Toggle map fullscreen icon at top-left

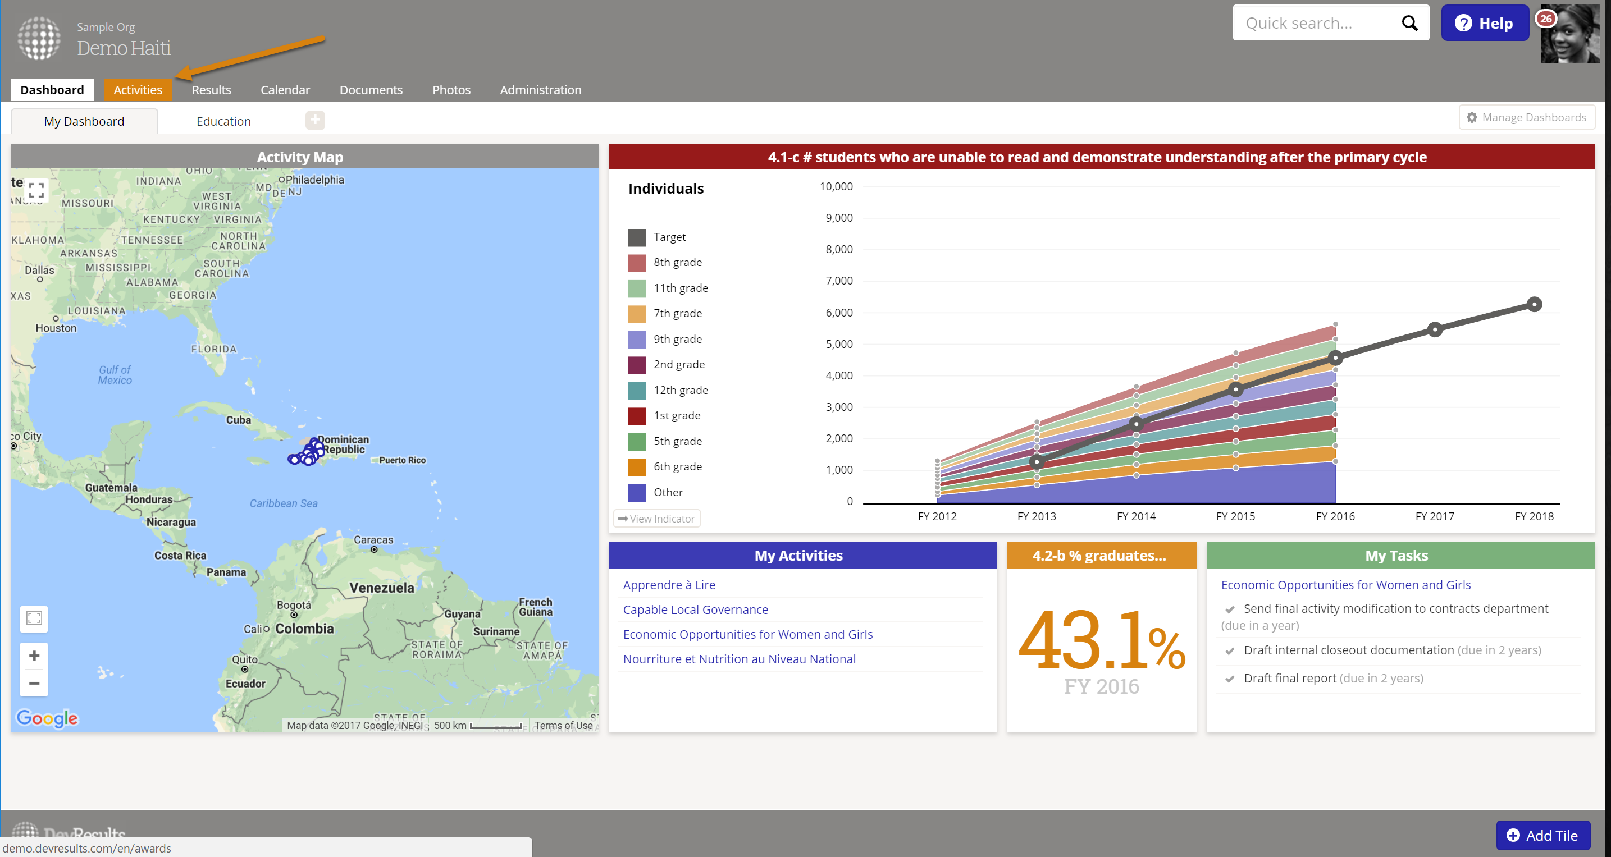[36, 190]
